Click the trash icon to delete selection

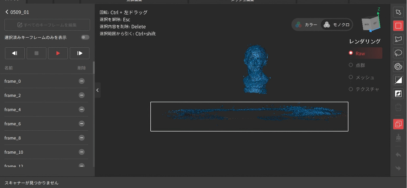398,107
